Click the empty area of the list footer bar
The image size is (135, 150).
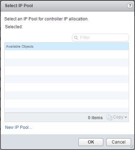coord(45,117)
